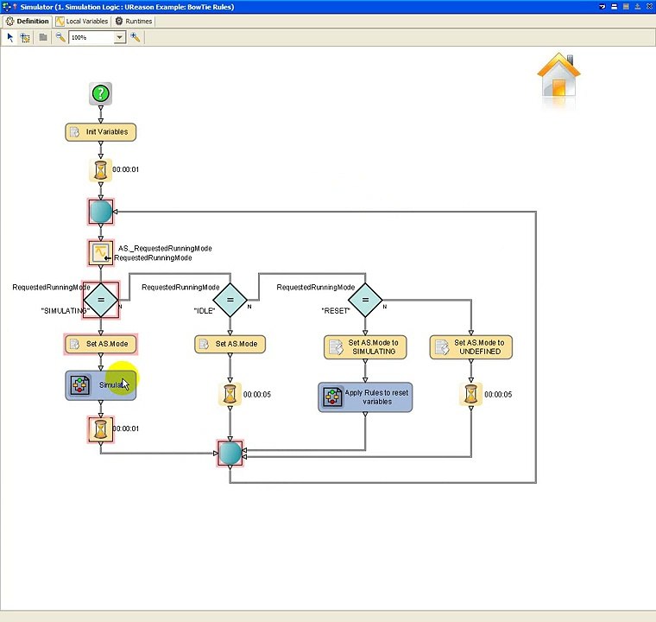
Task: Activate the area selection tool
Action: [25, 38]
